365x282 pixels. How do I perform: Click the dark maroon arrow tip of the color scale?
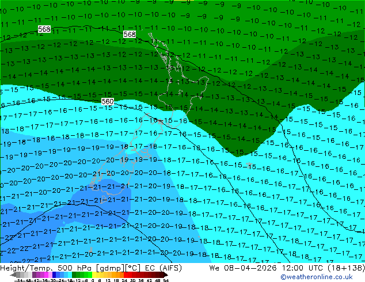click(x=166, y=275)
